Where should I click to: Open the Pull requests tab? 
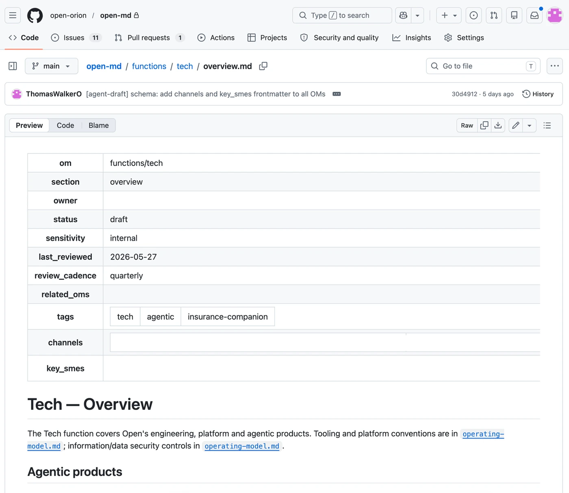150,37
